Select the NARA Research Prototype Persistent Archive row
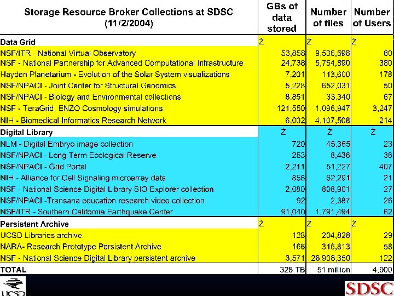Screen dimensions: 394x296 [x=80, y=247]
